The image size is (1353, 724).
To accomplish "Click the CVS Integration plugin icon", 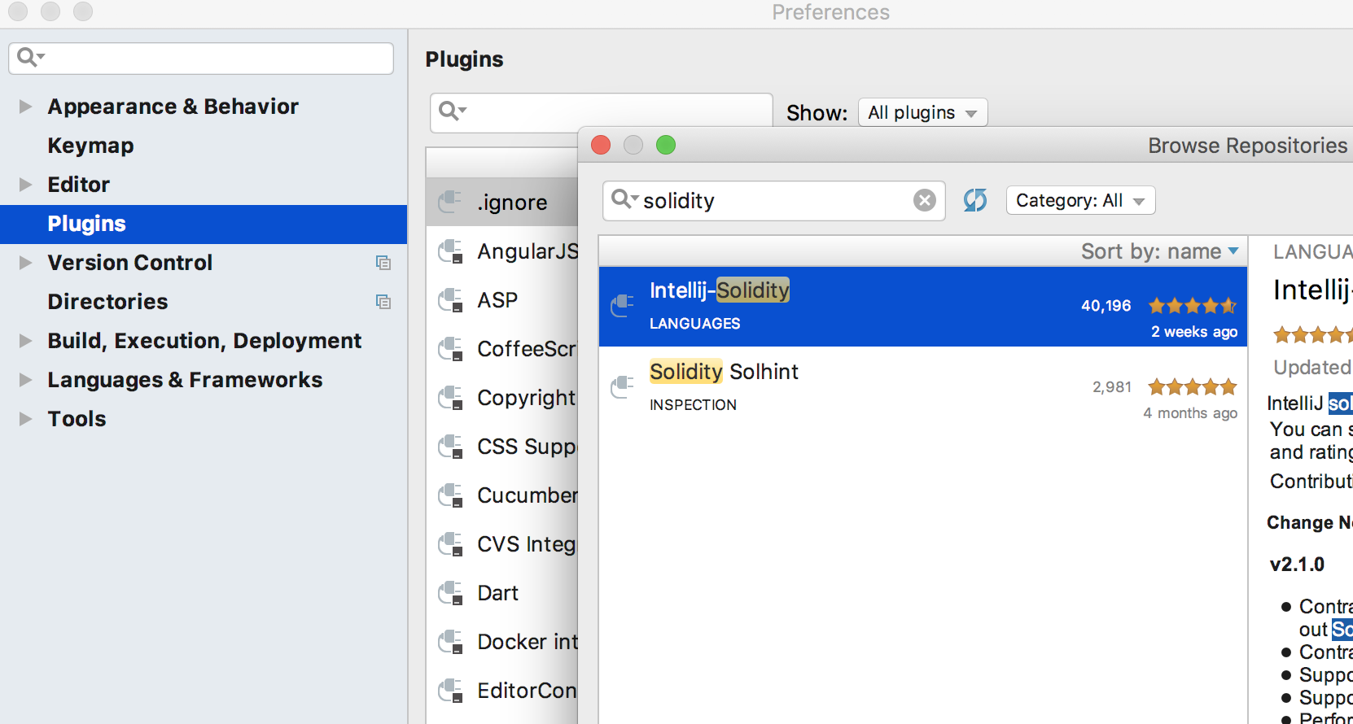I will [450, 544].
